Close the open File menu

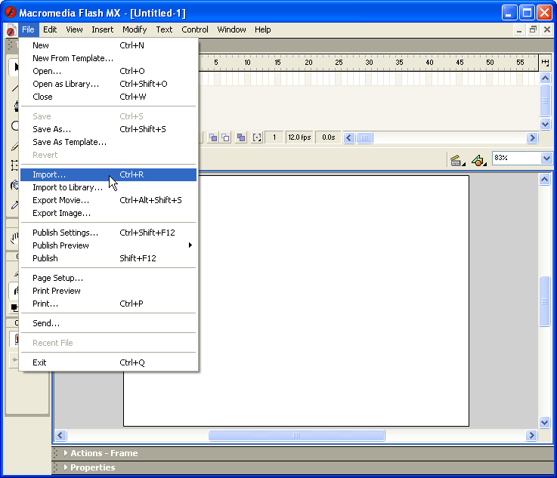coord(28,29)
